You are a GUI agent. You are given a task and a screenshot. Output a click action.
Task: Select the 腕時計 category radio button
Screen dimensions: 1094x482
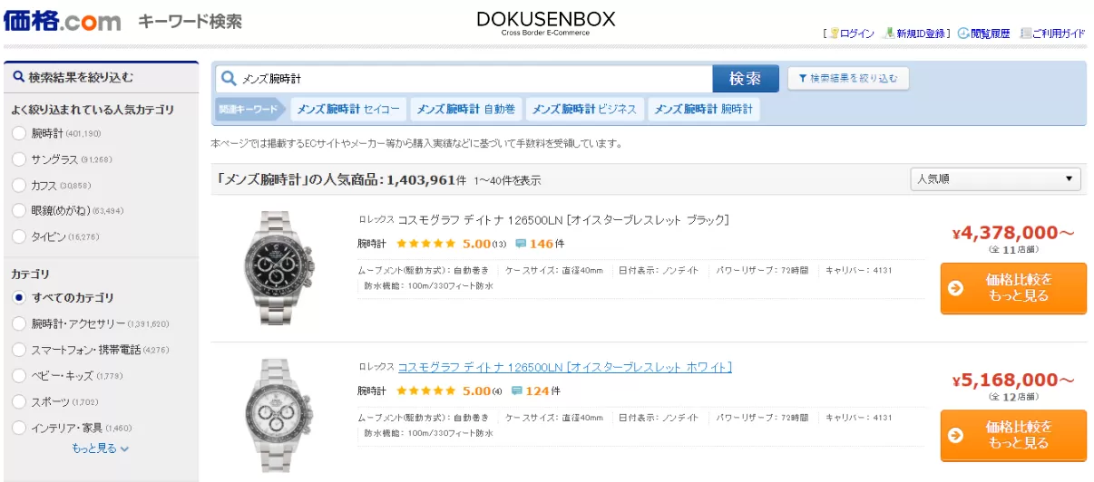click(19, 134)
